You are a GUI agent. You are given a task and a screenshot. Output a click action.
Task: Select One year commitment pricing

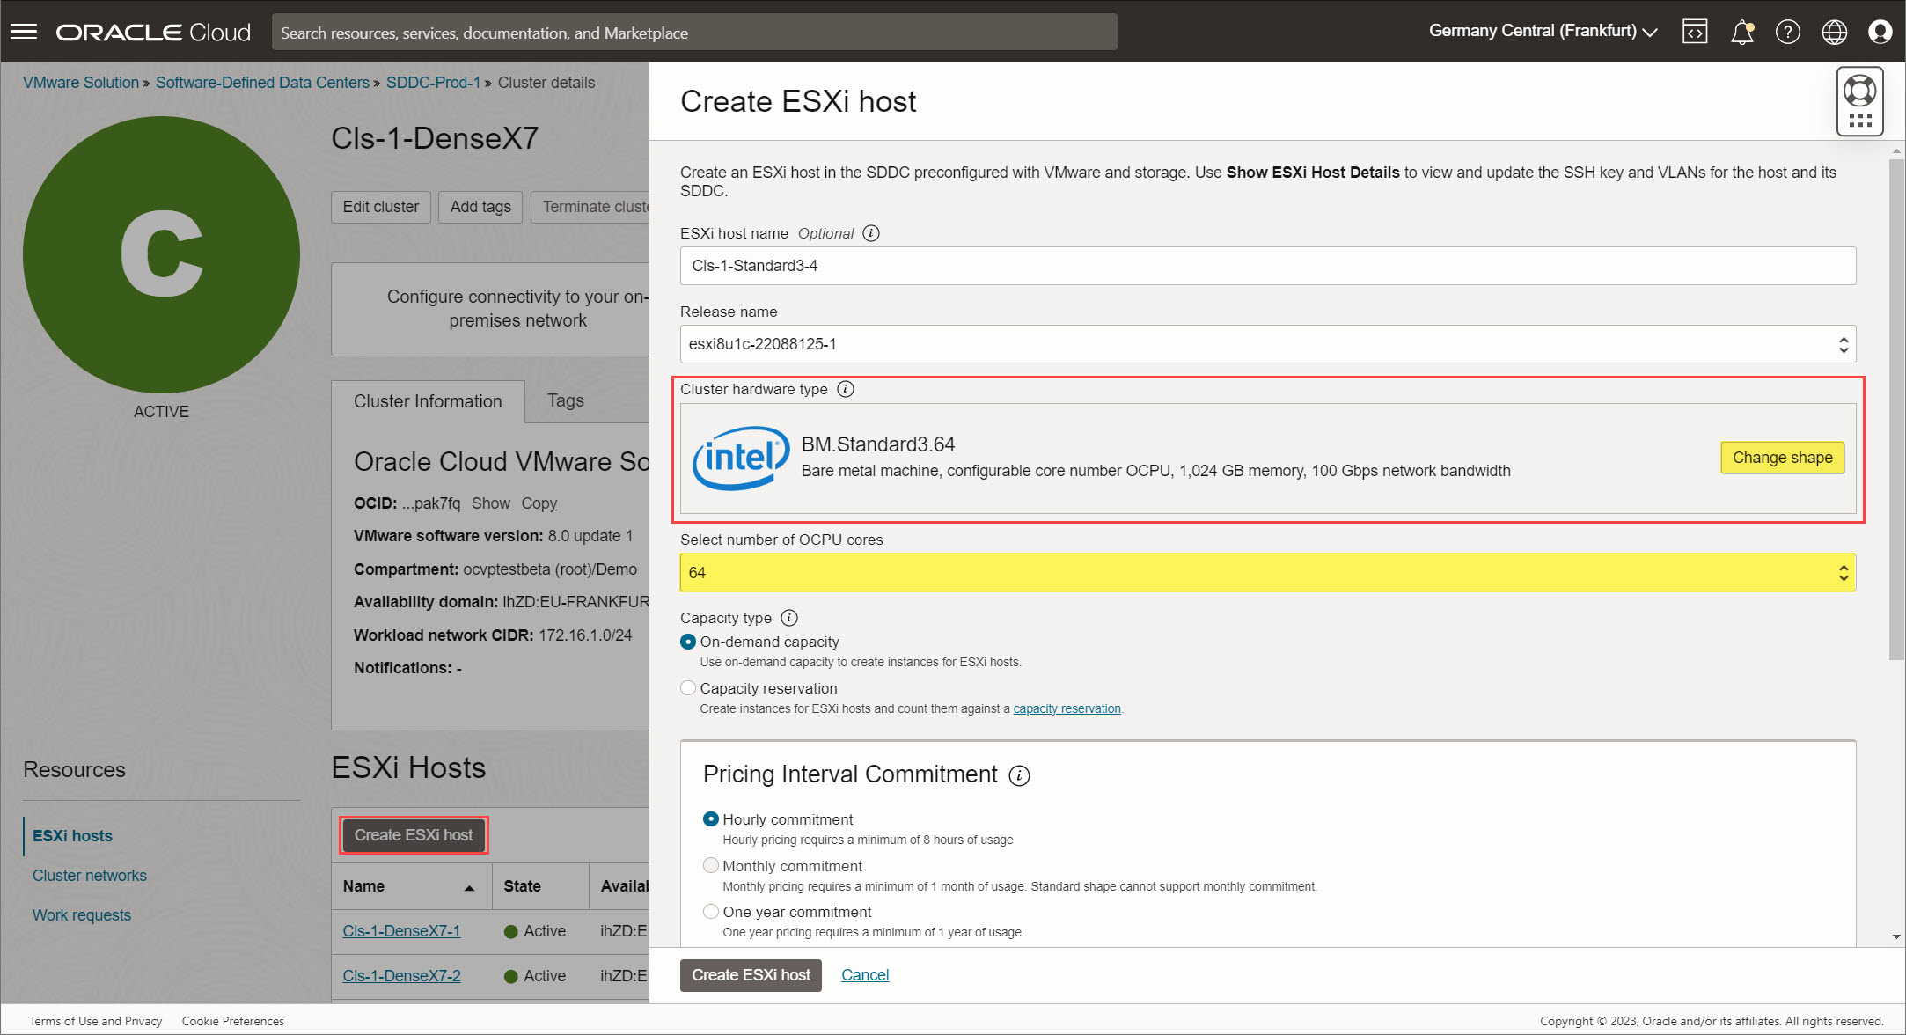(711, 911)
